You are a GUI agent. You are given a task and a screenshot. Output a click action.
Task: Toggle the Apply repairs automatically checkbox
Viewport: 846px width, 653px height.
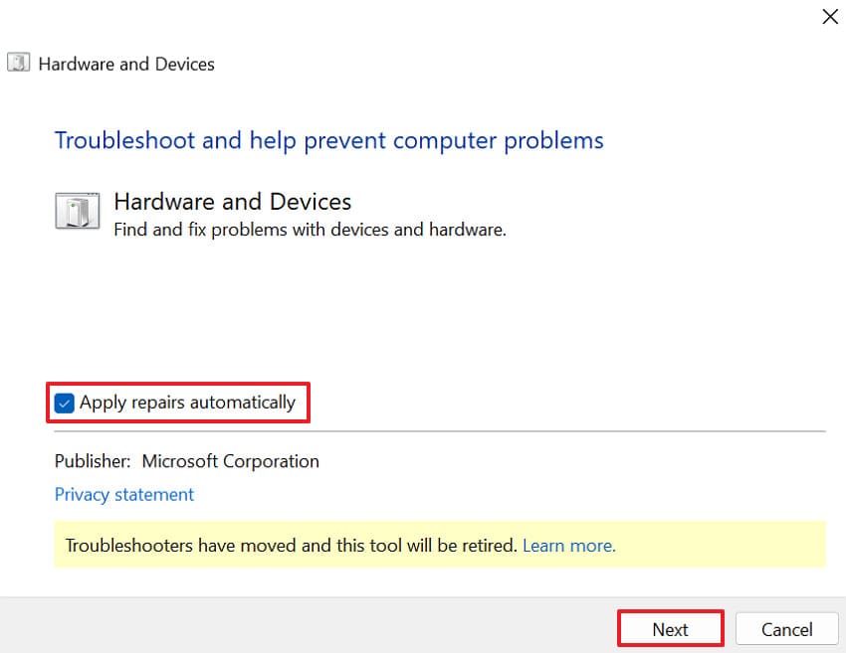click(x=64, y=403)
